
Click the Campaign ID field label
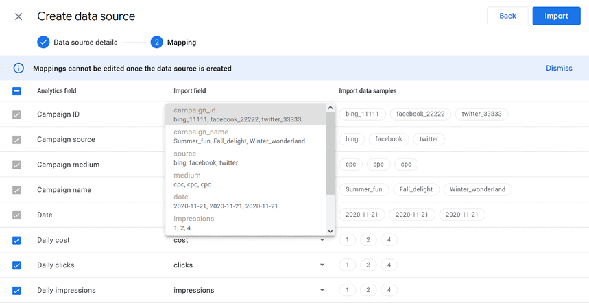click(58, 114)
